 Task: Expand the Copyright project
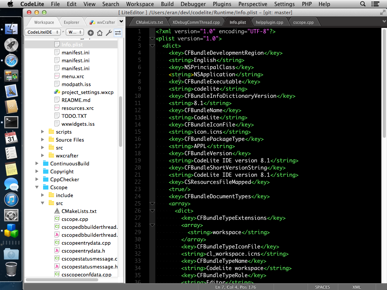pyautogui.click(x=37, y=171)
